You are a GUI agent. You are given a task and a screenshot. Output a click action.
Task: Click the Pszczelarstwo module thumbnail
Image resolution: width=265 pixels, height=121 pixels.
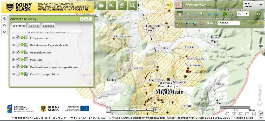[179, 5]
